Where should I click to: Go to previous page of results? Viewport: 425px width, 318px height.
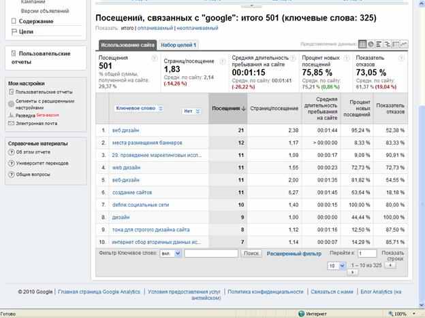(390, 266)
